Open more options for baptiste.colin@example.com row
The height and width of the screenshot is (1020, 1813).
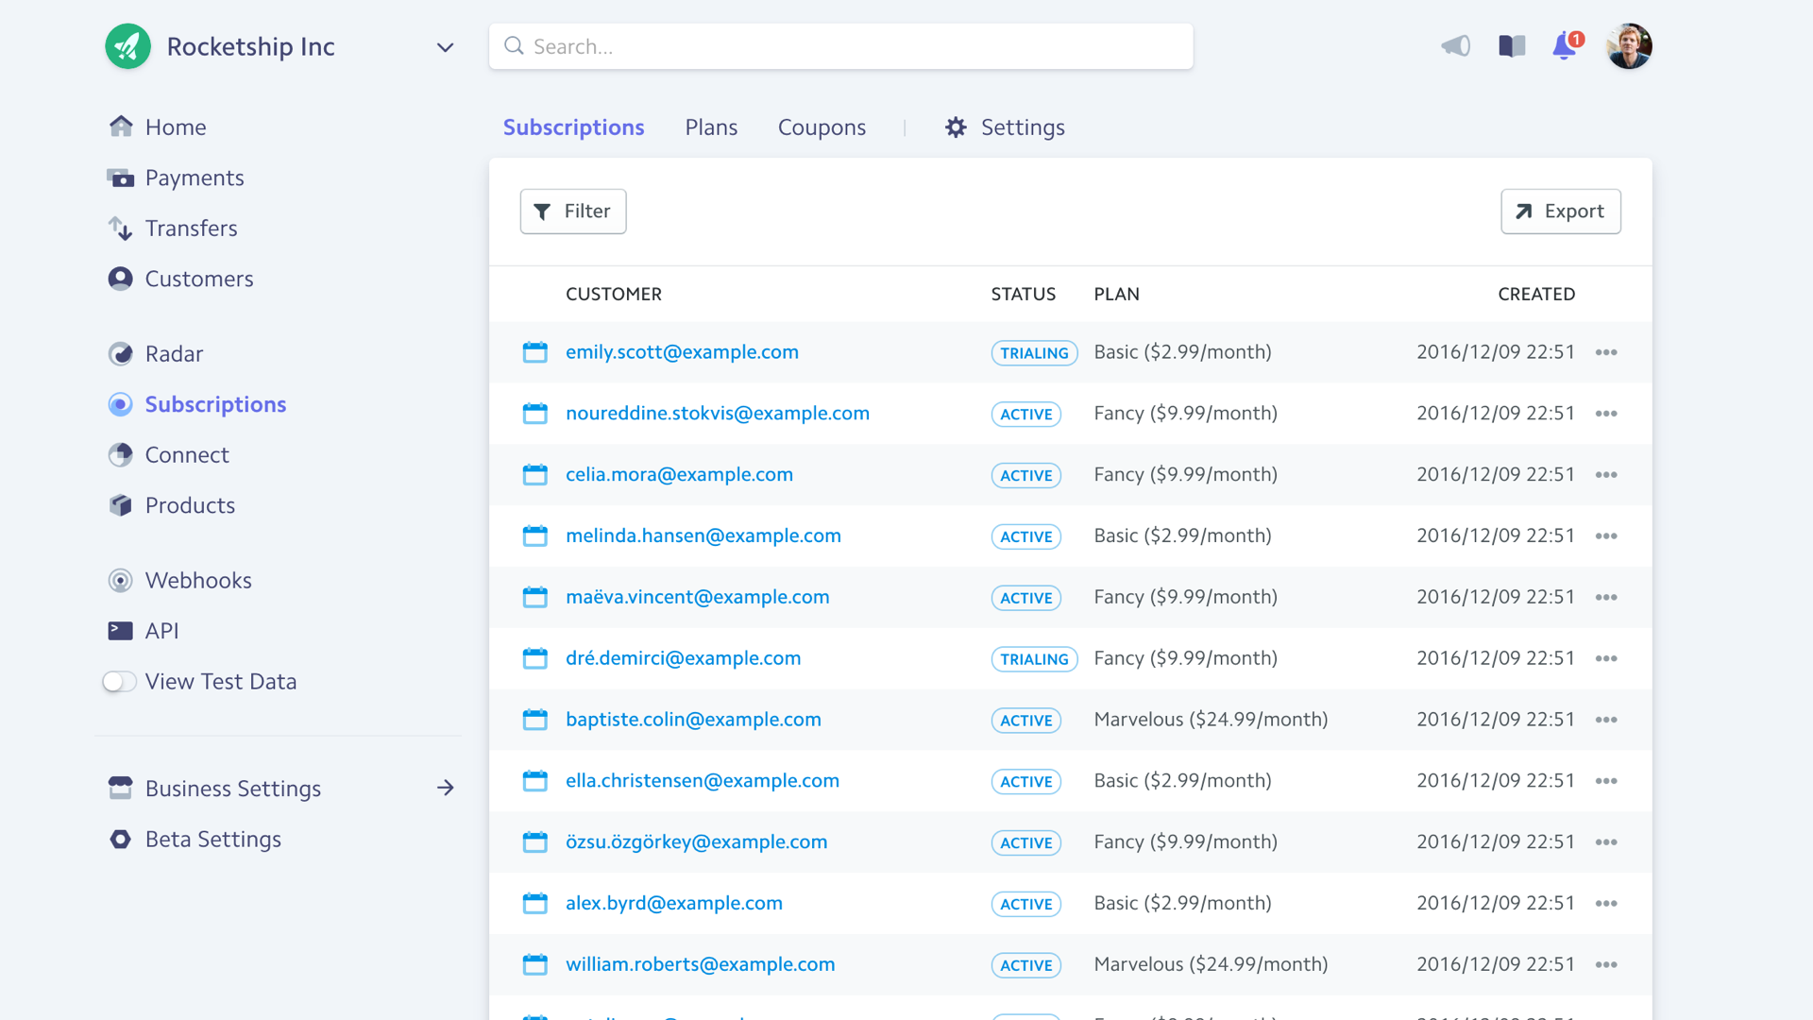coord(1606,720)
